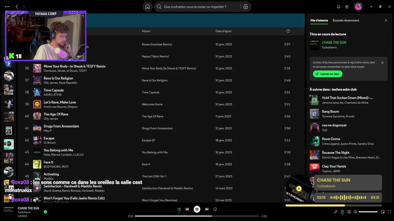Switch to Écoutés récemment tab
394x221 pixels.
[346, 20]
